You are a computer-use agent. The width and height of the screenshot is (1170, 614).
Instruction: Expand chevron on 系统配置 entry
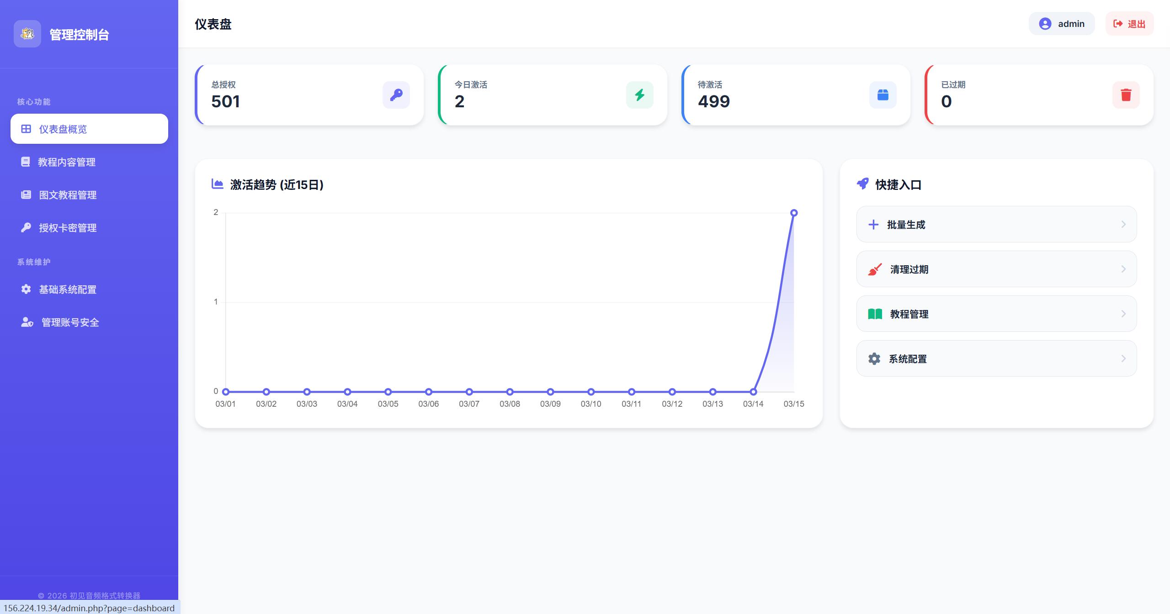1123,358
